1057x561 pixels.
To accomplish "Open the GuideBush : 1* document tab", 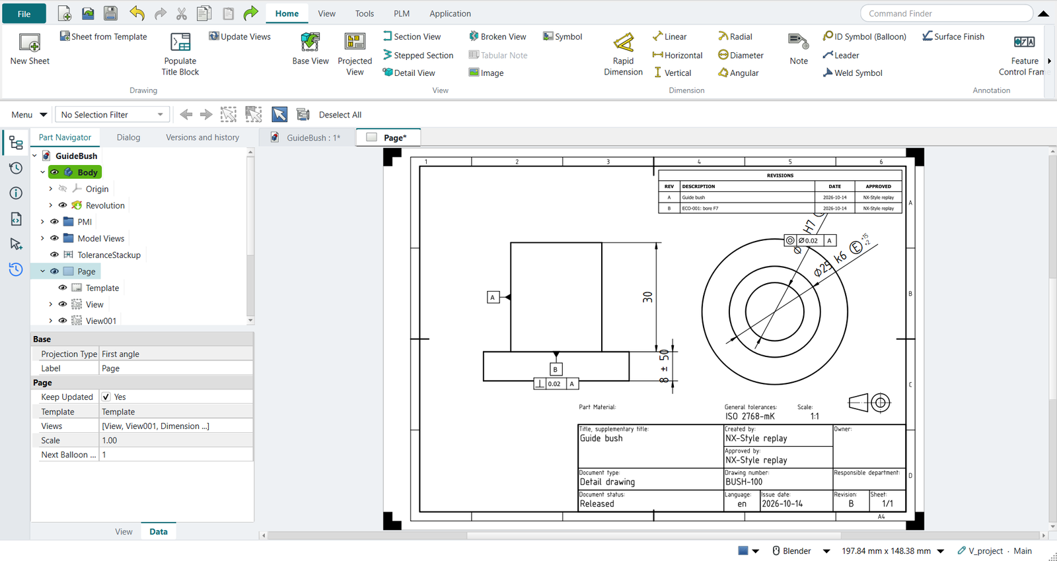I will [307, 137].
